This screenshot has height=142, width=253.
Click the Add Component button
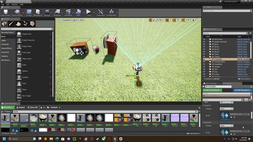click(x=212, y=90)
